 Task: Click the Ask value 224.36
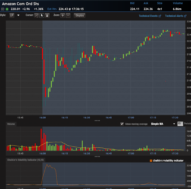click(x=148, y=9)
